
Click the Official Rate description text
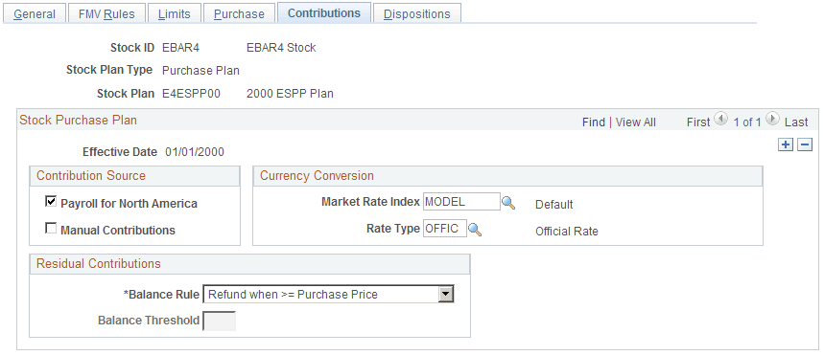point(567,232)
